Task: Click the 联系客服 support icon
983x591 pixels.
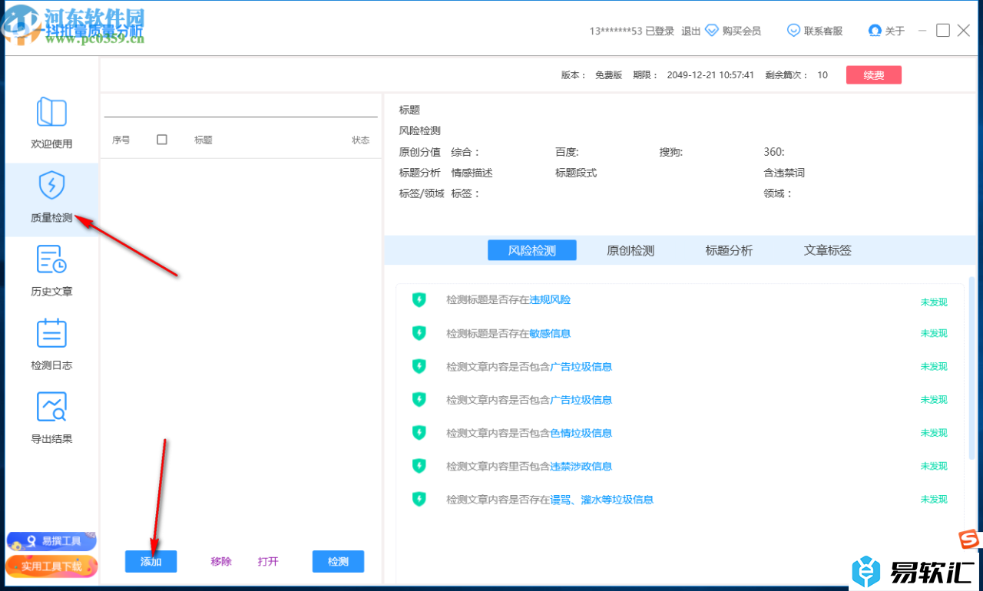Action: click(793, 31)
